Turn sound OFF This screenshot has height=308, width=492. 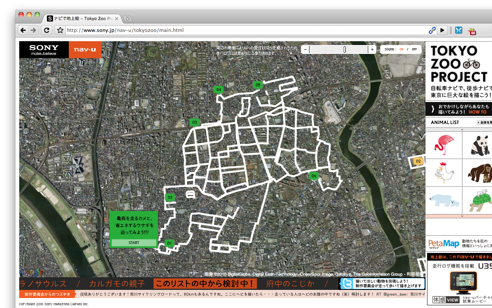coord(414,49)
